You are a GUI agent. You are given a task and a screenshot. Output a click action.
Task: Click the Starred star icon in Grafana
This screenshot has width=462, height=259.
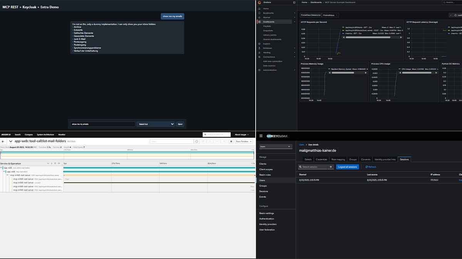click(259, 17)
